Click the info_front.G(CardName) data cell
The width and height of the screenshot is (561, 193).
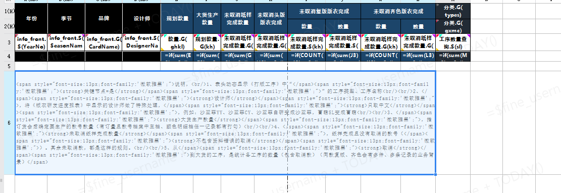tap(104, 42)
